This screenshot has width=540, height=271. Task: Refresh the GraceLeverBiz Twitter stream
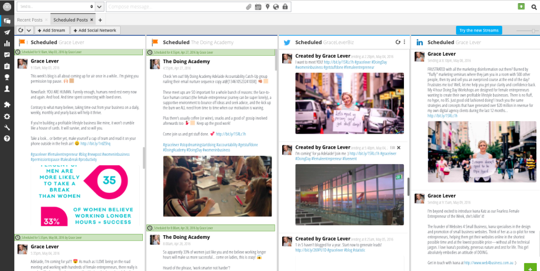click(x=398, y=42)
